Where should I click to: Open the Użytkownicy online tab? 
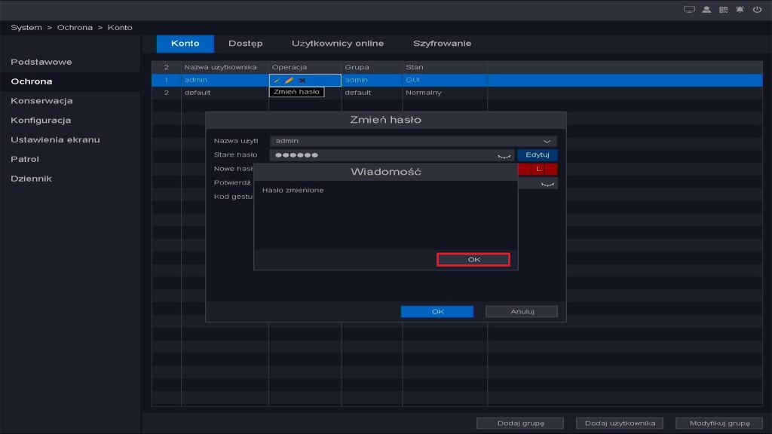click(x=338, y=44)
